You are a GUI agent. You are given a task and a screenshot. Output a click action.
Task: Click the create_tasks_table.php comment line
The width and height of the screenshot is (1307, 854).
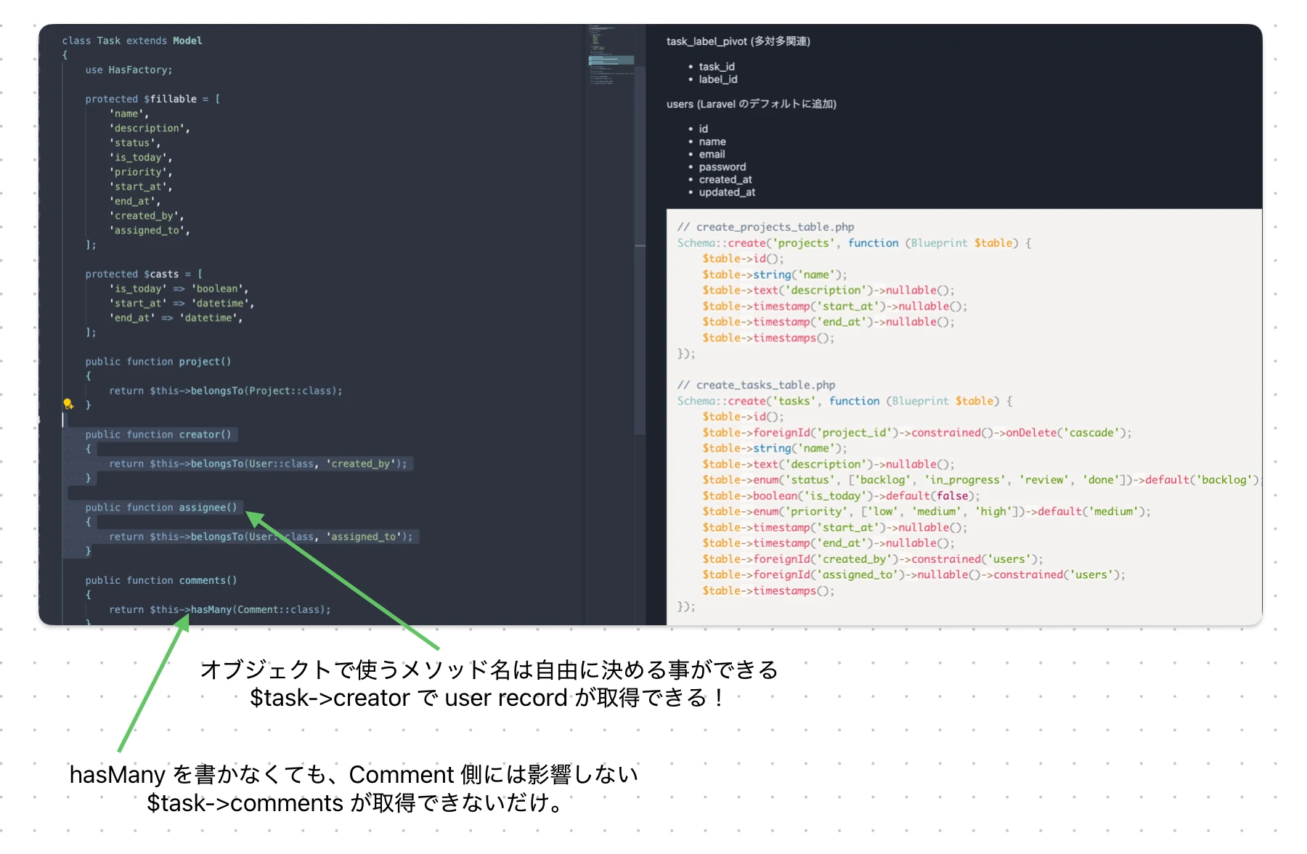click(x=756, y=385)
